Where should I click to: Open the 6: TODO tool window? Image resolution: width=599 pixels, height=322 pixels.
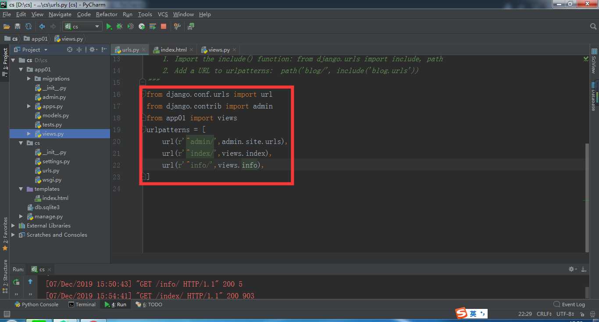click(x=149, y=304)
